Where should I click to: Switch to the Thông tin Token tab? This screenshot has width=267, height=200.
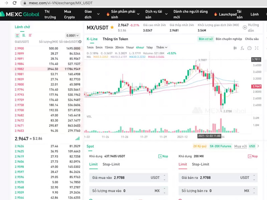[x=115, y=39]
